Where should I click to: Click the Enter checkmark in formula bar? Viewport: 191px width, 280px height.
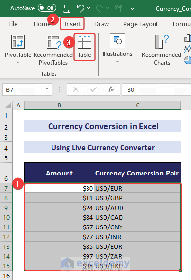(93, 89)
